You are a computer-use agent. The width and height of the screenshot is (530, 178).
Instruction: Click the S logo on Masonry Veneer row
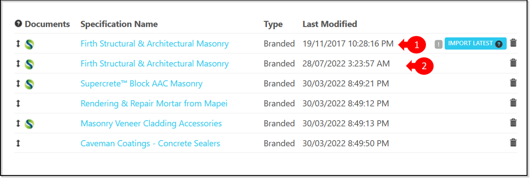click(29, 124)
